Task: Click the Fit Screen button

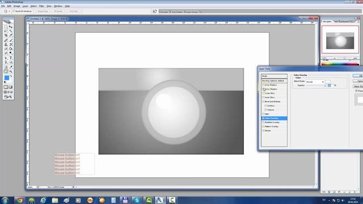Action: [x=58, y=11]
